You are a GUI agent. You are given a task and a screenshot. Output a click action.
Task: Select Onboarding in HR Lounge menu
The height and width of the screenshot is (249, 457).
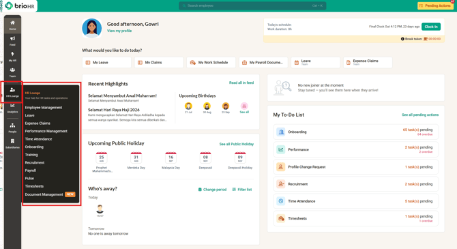(34, 147)
